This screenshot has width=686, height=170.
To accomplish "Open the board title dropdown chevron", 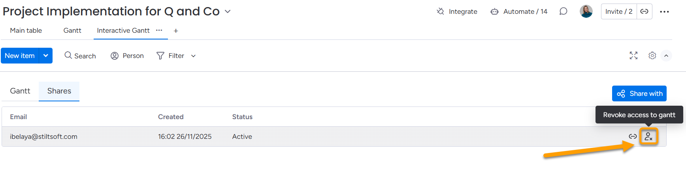I will 228,11.
